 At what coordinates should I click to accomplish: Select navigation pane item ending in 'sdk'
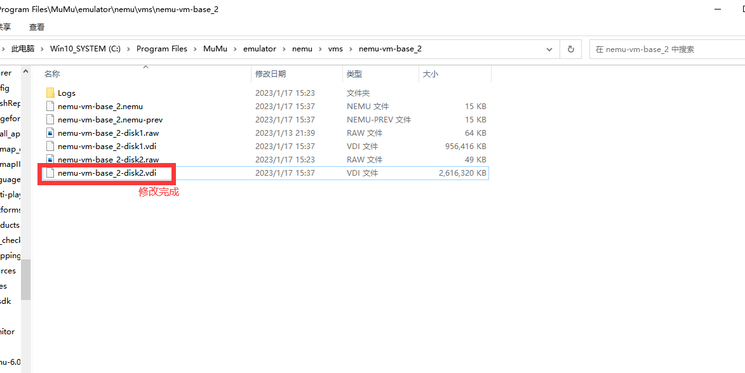click(6, 301)
